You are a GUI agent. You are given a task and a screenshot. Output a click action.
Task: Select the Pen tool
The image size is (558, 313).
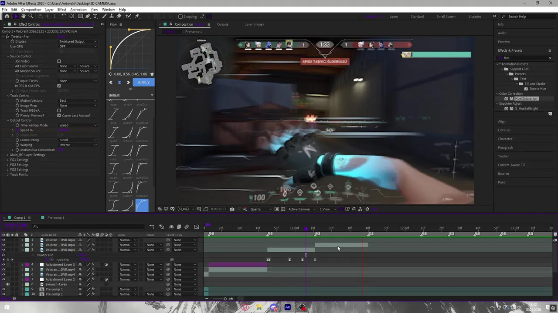click(88, 16)
